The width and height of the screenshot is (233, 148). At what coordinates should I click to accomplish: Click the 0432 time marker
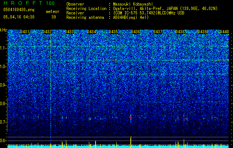[47, 32]
